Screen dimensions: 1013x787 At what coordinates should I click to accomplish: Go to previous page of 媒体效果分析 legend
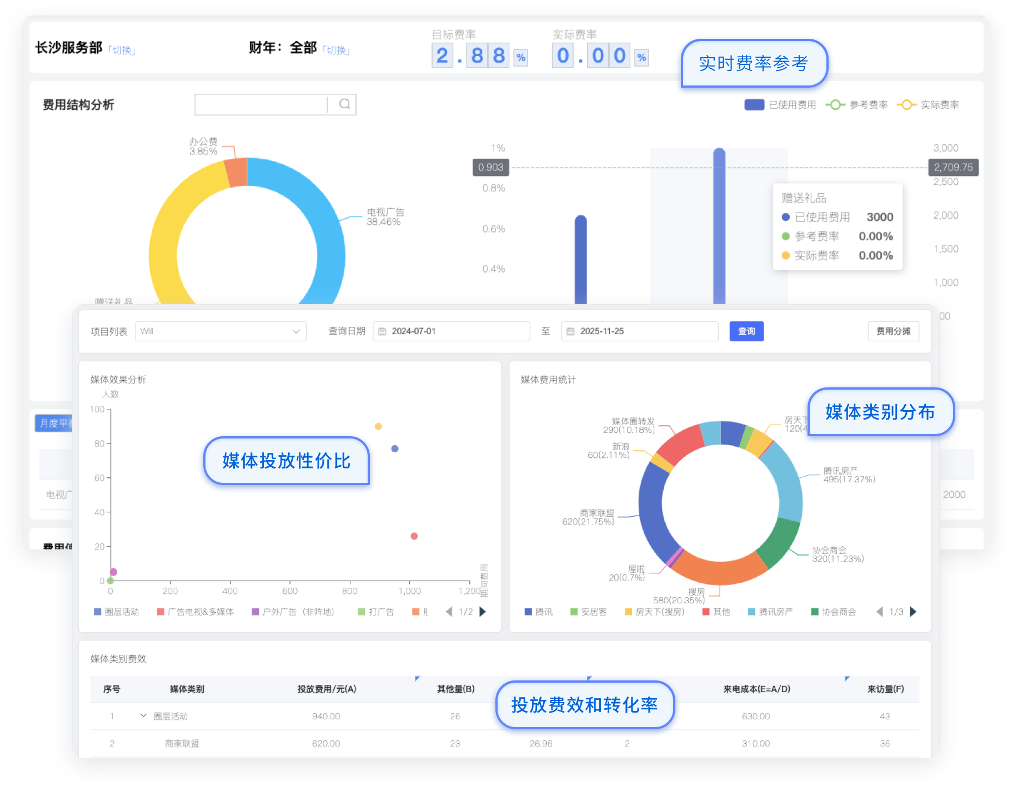[449, 612]
